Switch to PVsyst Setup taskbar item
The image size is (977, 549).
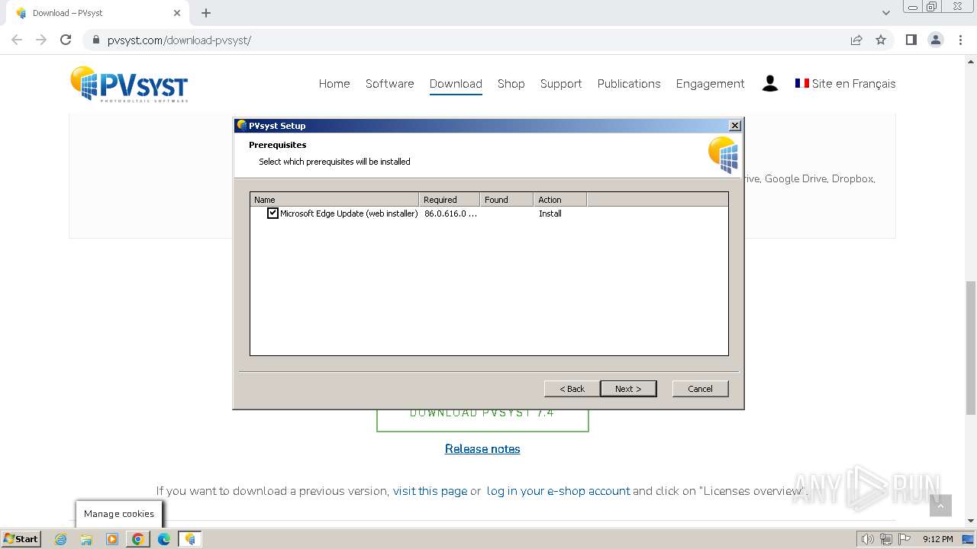(190, 539)
